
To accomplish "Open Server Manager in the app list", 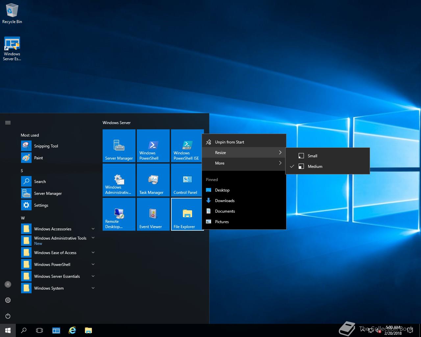I will click(59, 194).
